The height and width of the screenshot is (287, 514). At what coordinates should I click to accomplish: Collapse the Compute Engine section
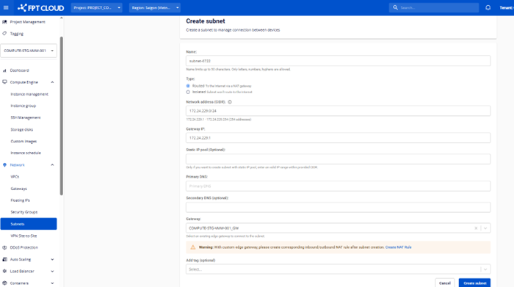[x=52, y=82]
